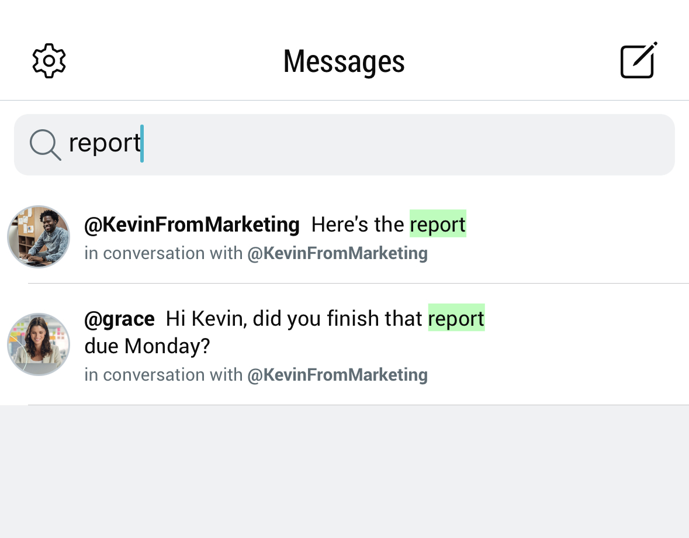
Task: Click 'due Monday?' text in grace's message
Action: pyautogui.click(x=147, y=346)
